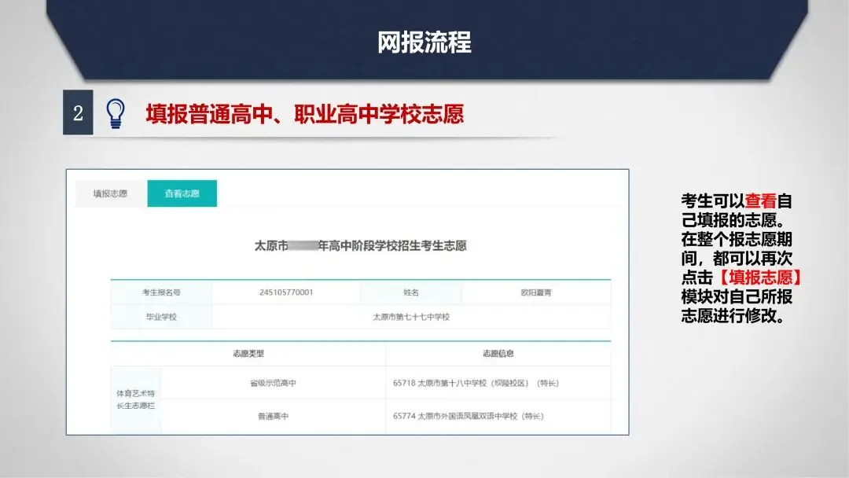
Task: Select the name value 欧阳夏青
Action: point(536,292)
